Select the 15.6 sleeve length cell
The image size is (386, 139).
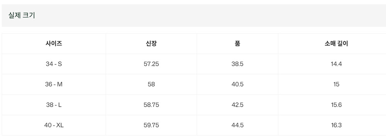coord(336,105)
